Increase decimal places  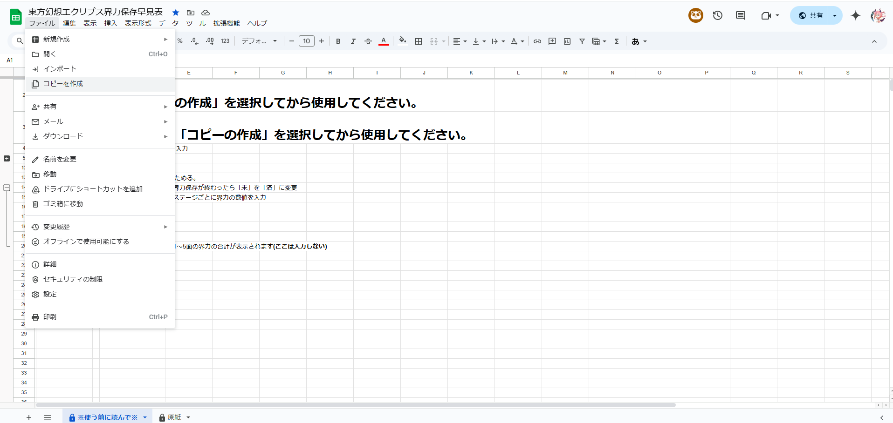(x=210, y=41)
